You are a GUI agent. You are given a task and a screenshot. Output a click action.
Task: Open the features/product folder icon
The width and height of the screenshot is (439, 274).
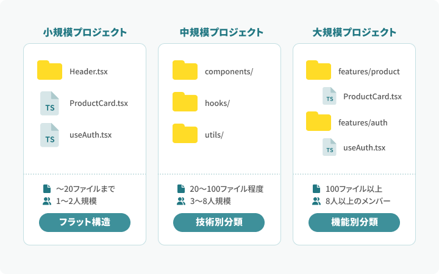click(319, 70)
